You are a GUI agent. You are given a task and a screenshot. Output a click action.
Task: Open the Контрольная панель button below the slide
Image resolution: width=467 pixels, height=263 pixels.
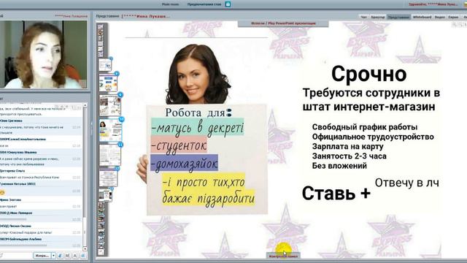[283, 256]
